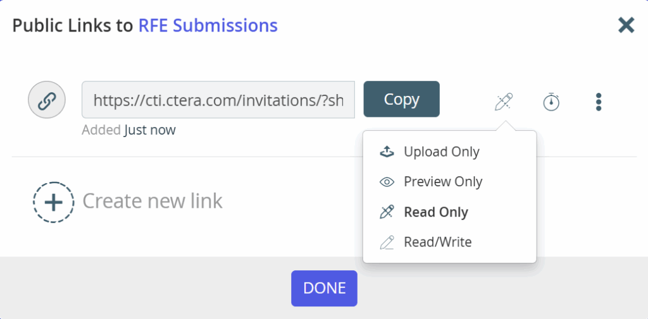Open the three-dot more options menu

coord(599,101)
